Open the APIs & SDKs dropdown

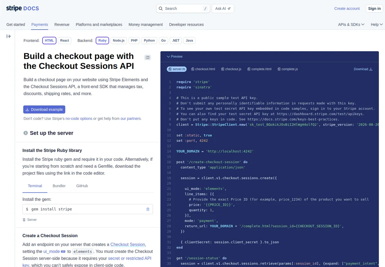[351, 24]
